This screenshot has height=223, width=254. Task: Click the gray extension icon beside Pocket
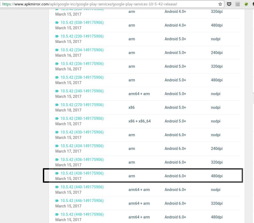pos(237,4)
